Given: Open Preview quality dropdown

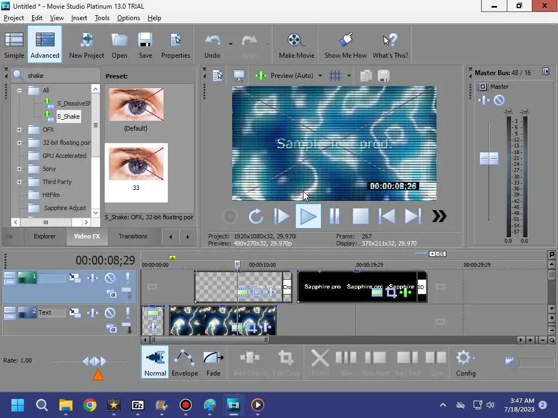Looking at the screenshot, I should coord(320,75).
